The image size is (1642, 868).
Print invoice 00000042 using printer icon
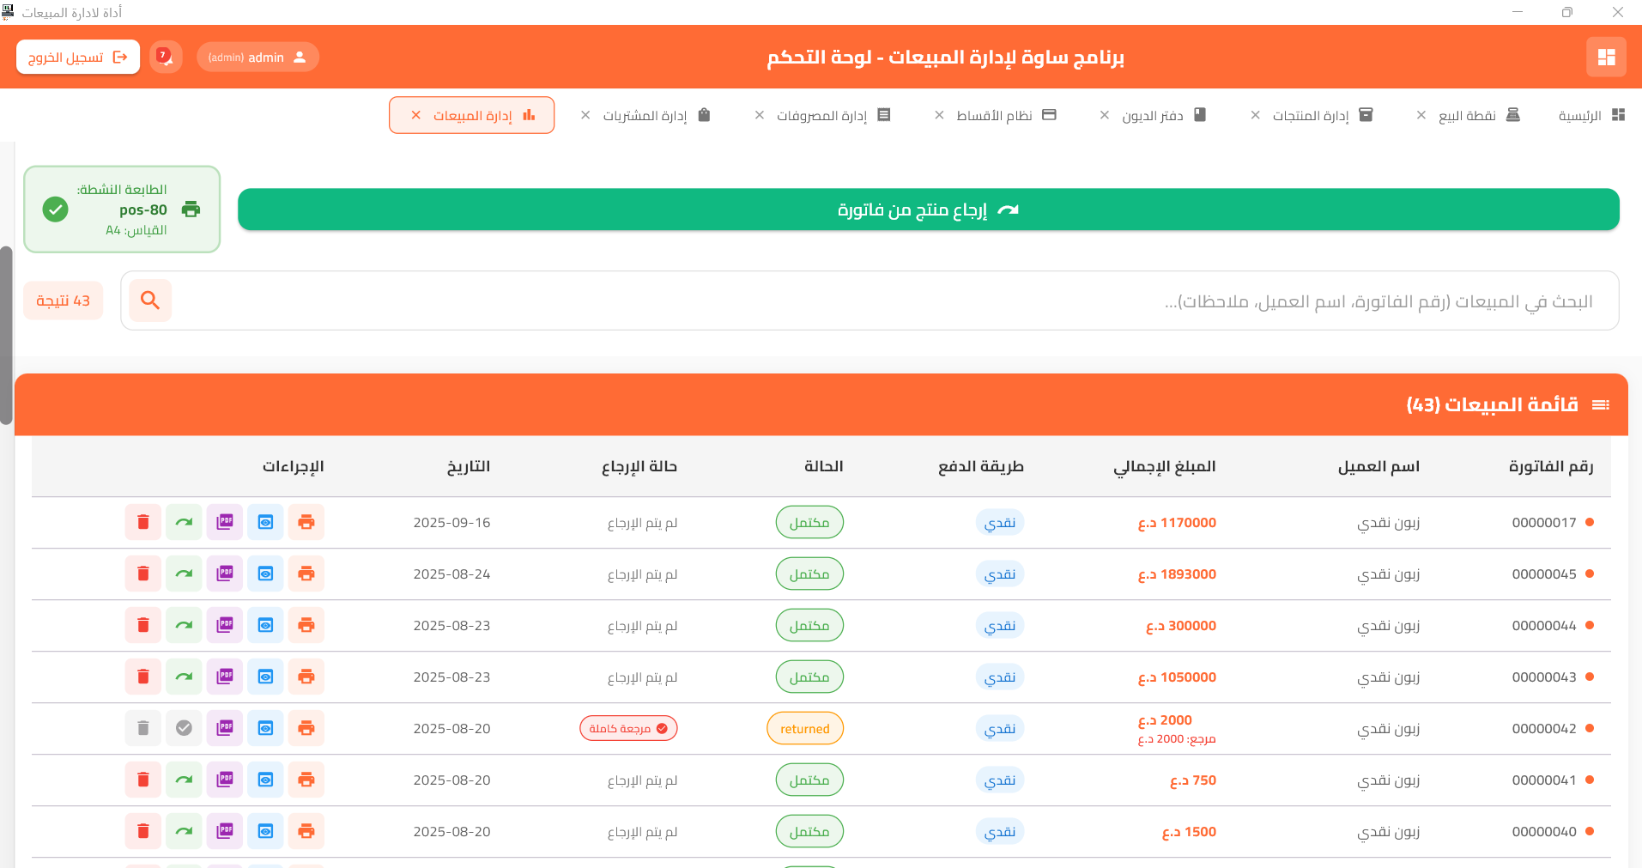tap(306, 728)
